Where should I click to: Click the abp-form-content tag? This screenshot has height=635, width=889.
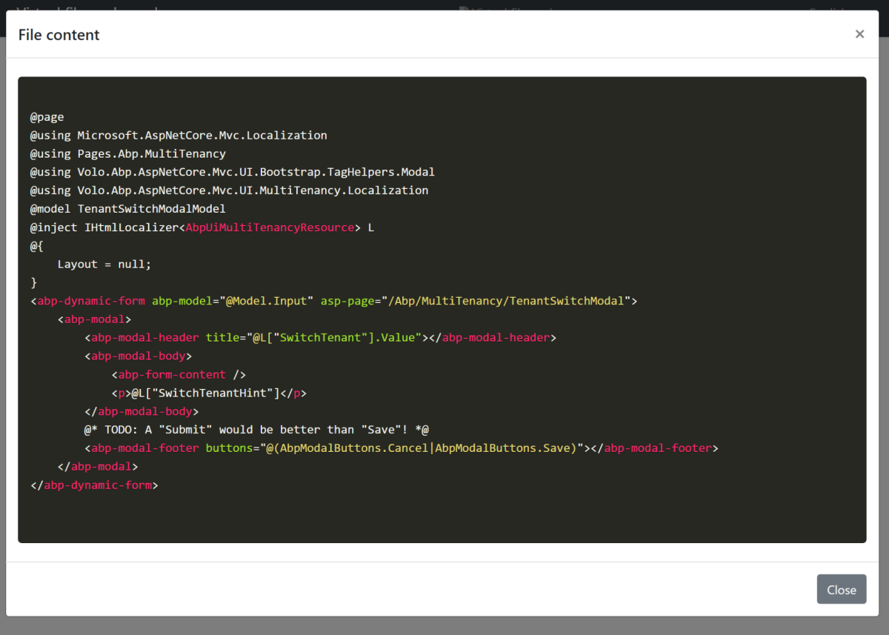pos(178,374)
